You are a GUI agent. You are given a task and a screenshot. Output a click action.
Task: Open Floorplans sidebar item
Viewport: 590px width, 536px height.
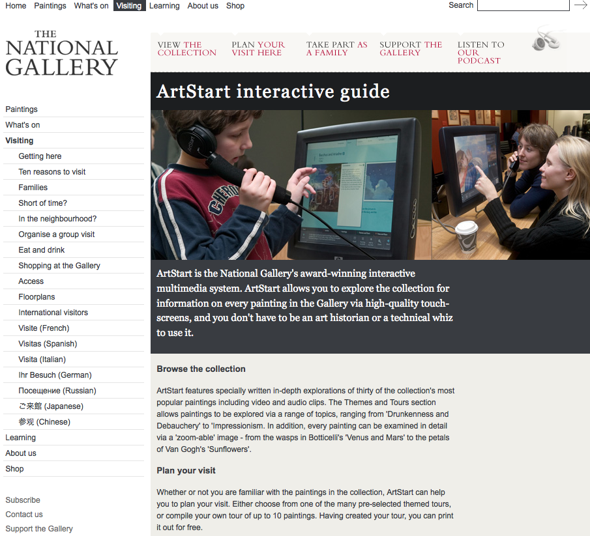pyautogui.click(x=37, y=297)
